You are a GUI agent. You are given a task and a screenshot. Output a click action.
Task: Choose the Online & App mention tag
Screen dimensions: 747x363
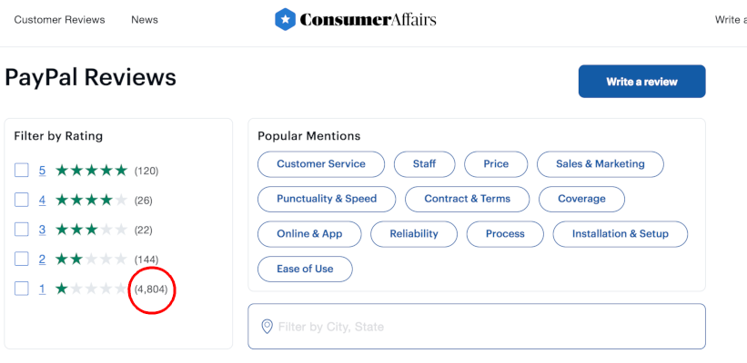[x=309, y=234]
